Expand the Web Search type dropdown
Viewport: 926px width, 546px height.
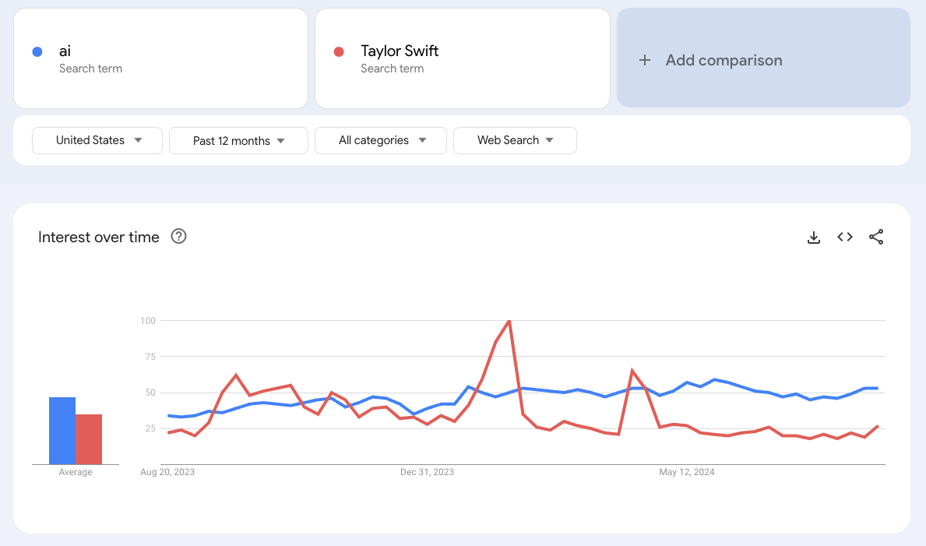click(515, 140)
